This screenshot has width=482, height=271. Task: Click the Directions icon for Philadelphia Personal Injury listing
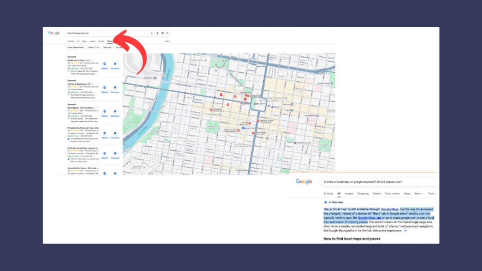click(115, 133)
